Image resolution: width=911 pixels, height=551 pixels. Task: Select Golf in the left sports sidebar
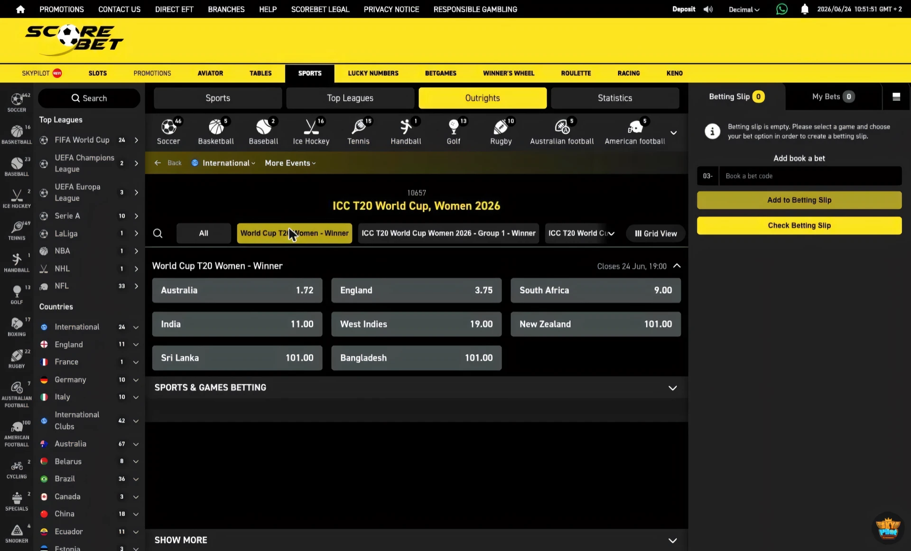[17, 294]
